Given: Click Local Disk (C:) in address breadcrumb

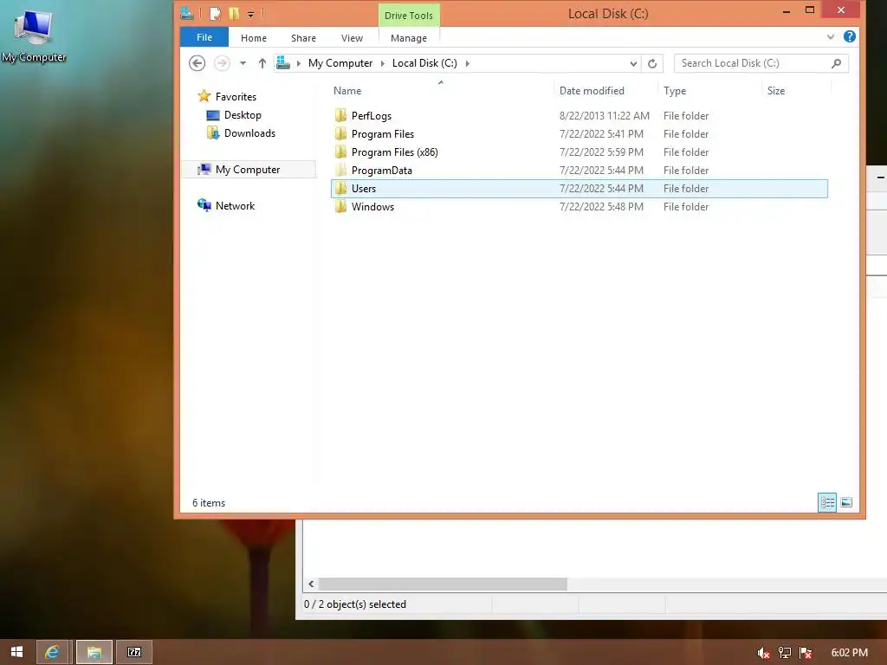Looking at the screenshot, I should (424, 63).
